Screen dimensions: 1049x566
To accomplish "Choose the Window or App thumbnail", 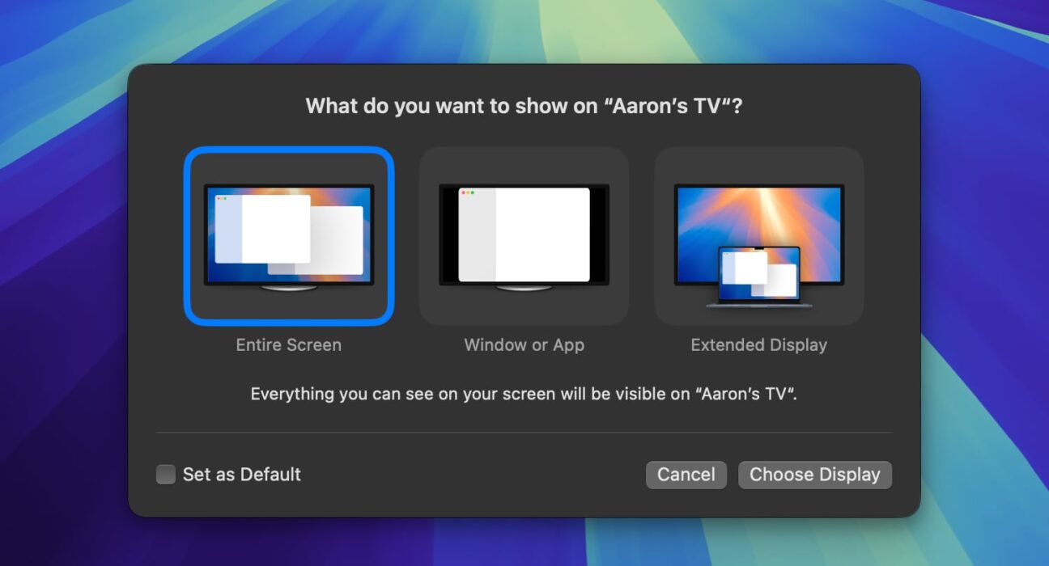I will pyautogui.click(x=524, y=236).
